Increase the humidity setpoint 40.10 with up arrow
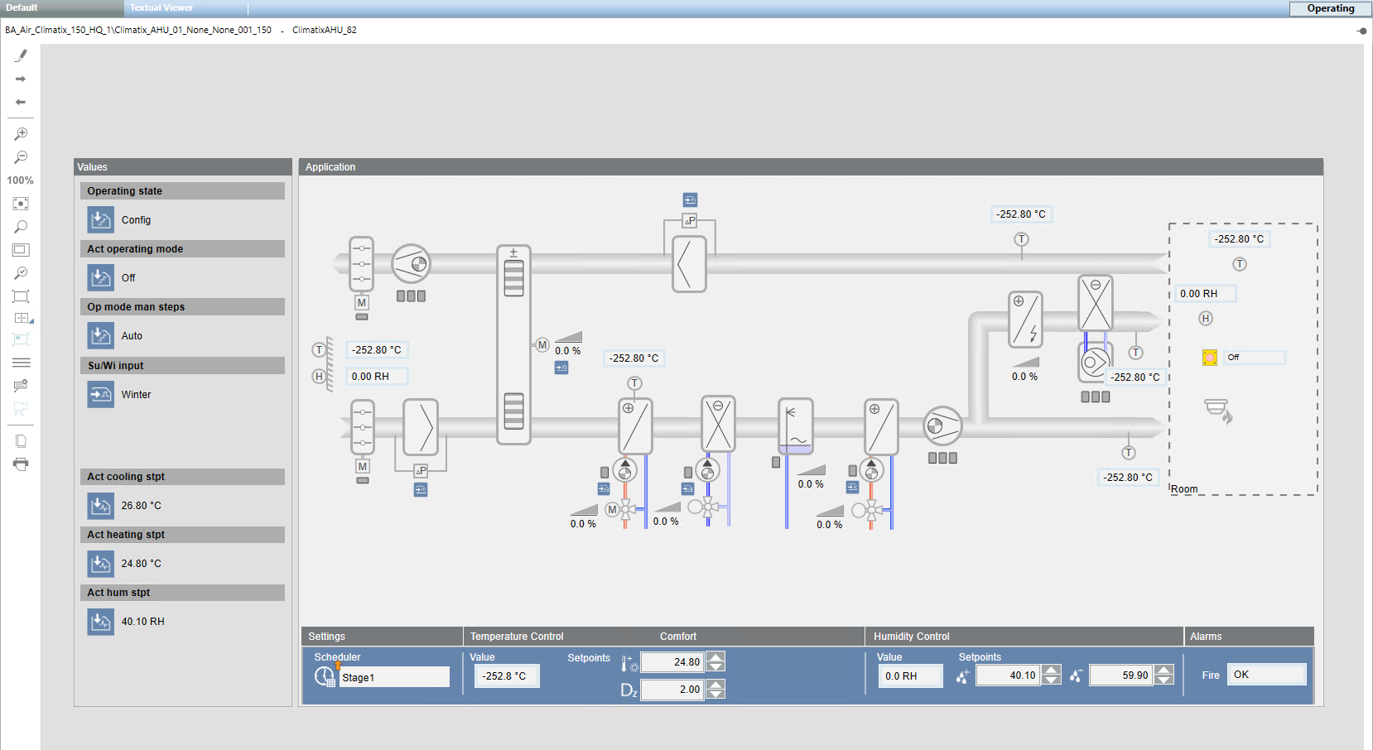This screenshot has width=1373, height=750. click(x=1051, y=669)
